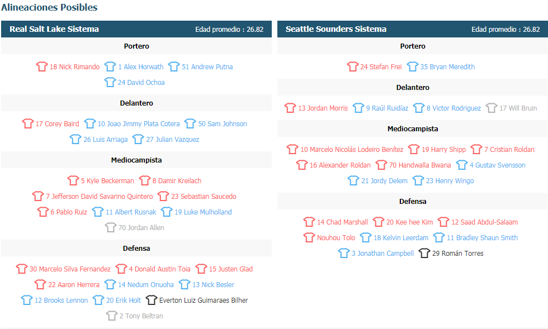The height and width of the screenshot is (329, 548).
Task: Click the gray jersey icon beside Tony Beltran
Action: click(x=111, y=316)
